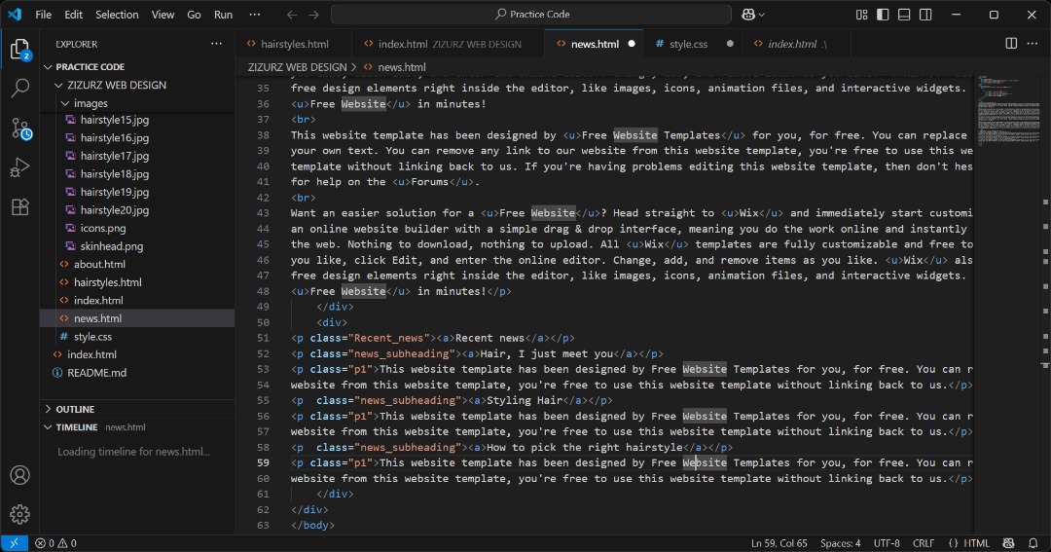Toggle the primary side bar
Image resolution: width=1051 pixels, height=552 pixels.
click(x=883, y=14)
